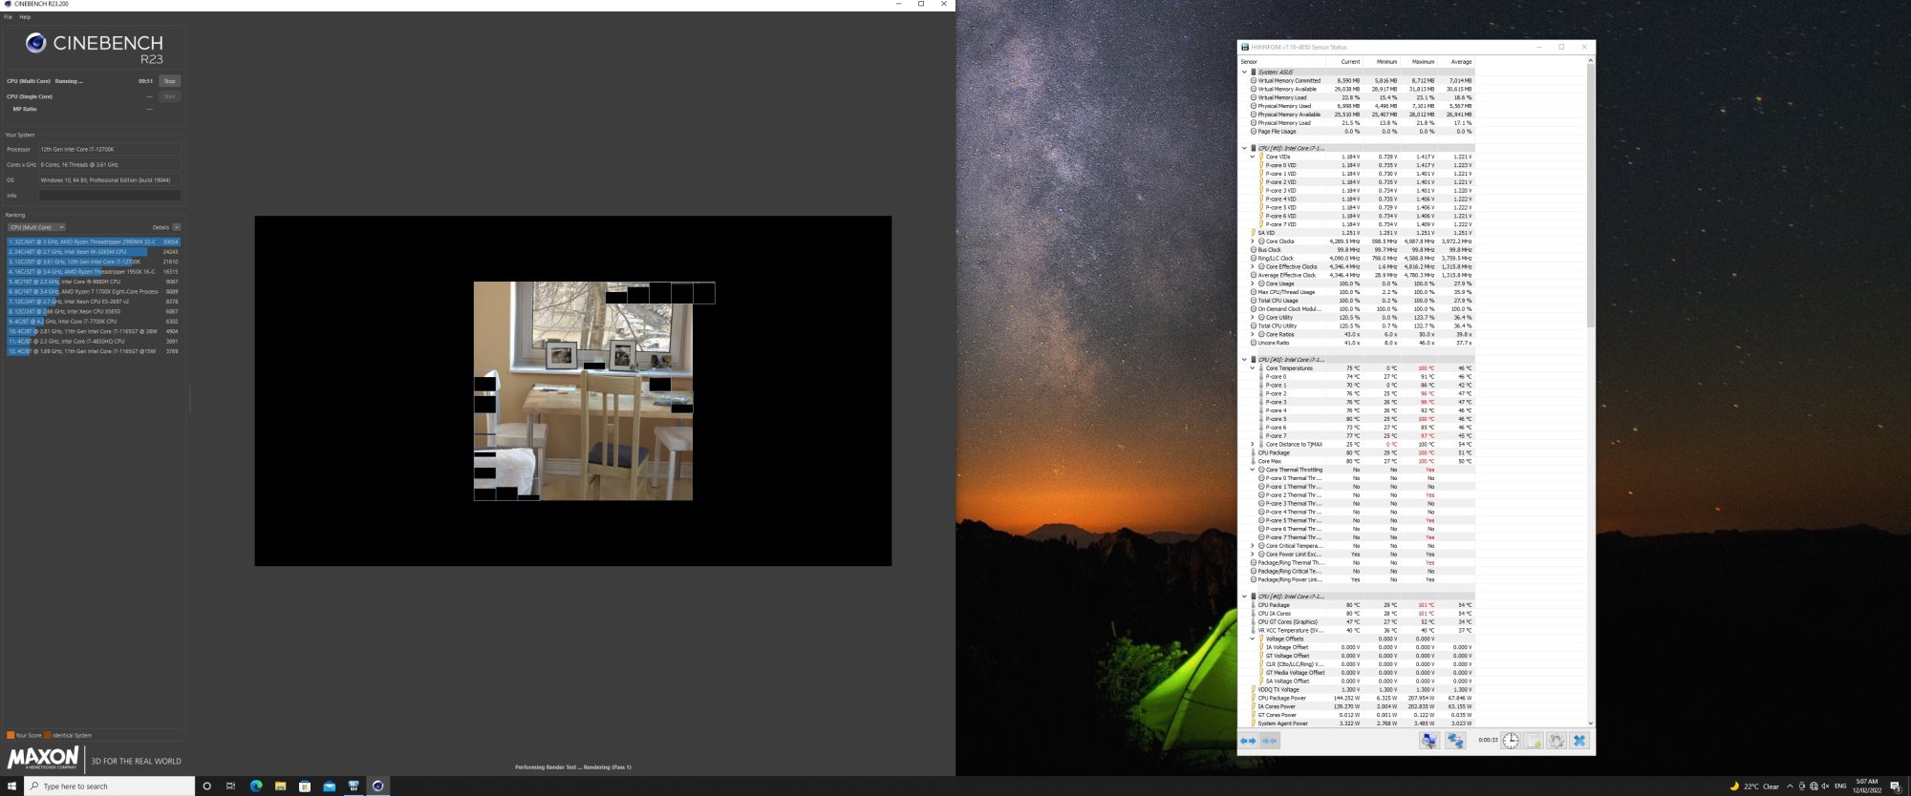Screen dimensions: 1911x796
Task: Click the HWiNFO monitor with magnifier icon
Action: click(1428, 741)
